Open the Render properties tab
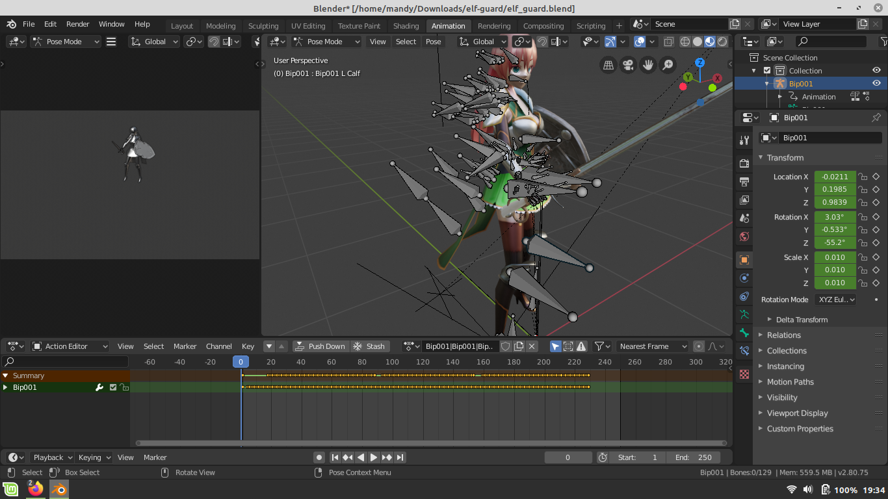This screenshot has height=499, width=888. [x=744, y=163]
